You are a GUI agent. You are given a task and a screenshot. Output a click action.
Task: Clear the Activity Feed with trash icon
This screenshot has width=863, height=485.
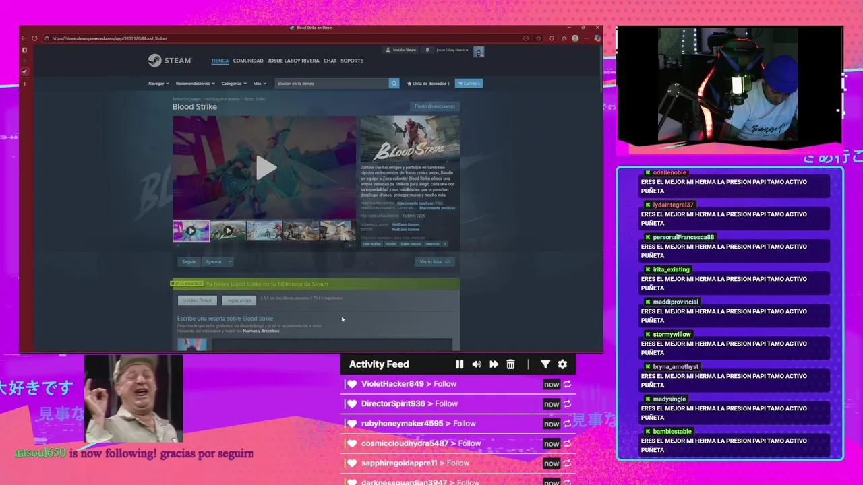510,364
